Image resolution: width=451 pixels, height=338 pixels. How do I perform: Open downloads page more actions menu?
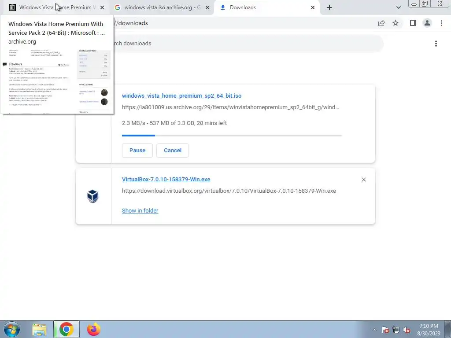click(436, 44)
